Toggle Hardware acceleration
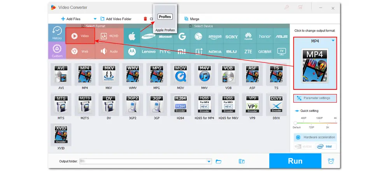Image resolution: width=389 pixels, height=171 pixels. pyautogui.click(x=315, y=137)
